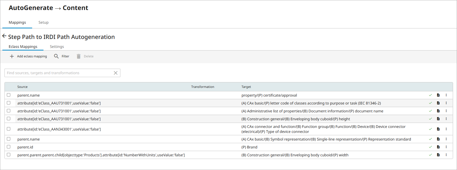Expand three-dot menu for Representation standard row
Viewport: 457px width, 170px height.
click(446, 139)
